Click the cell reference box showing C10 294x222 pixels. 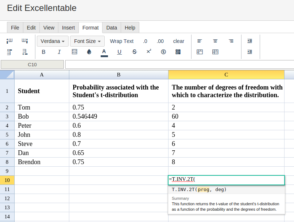coord(32,64)
